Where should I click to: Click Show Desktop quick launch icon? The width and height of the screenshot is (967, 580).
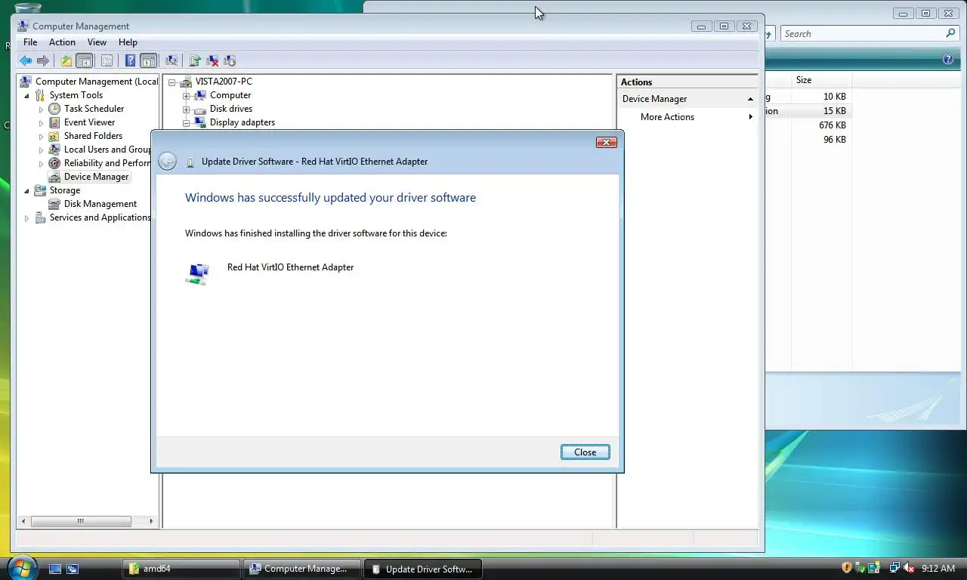click(55, 569)
